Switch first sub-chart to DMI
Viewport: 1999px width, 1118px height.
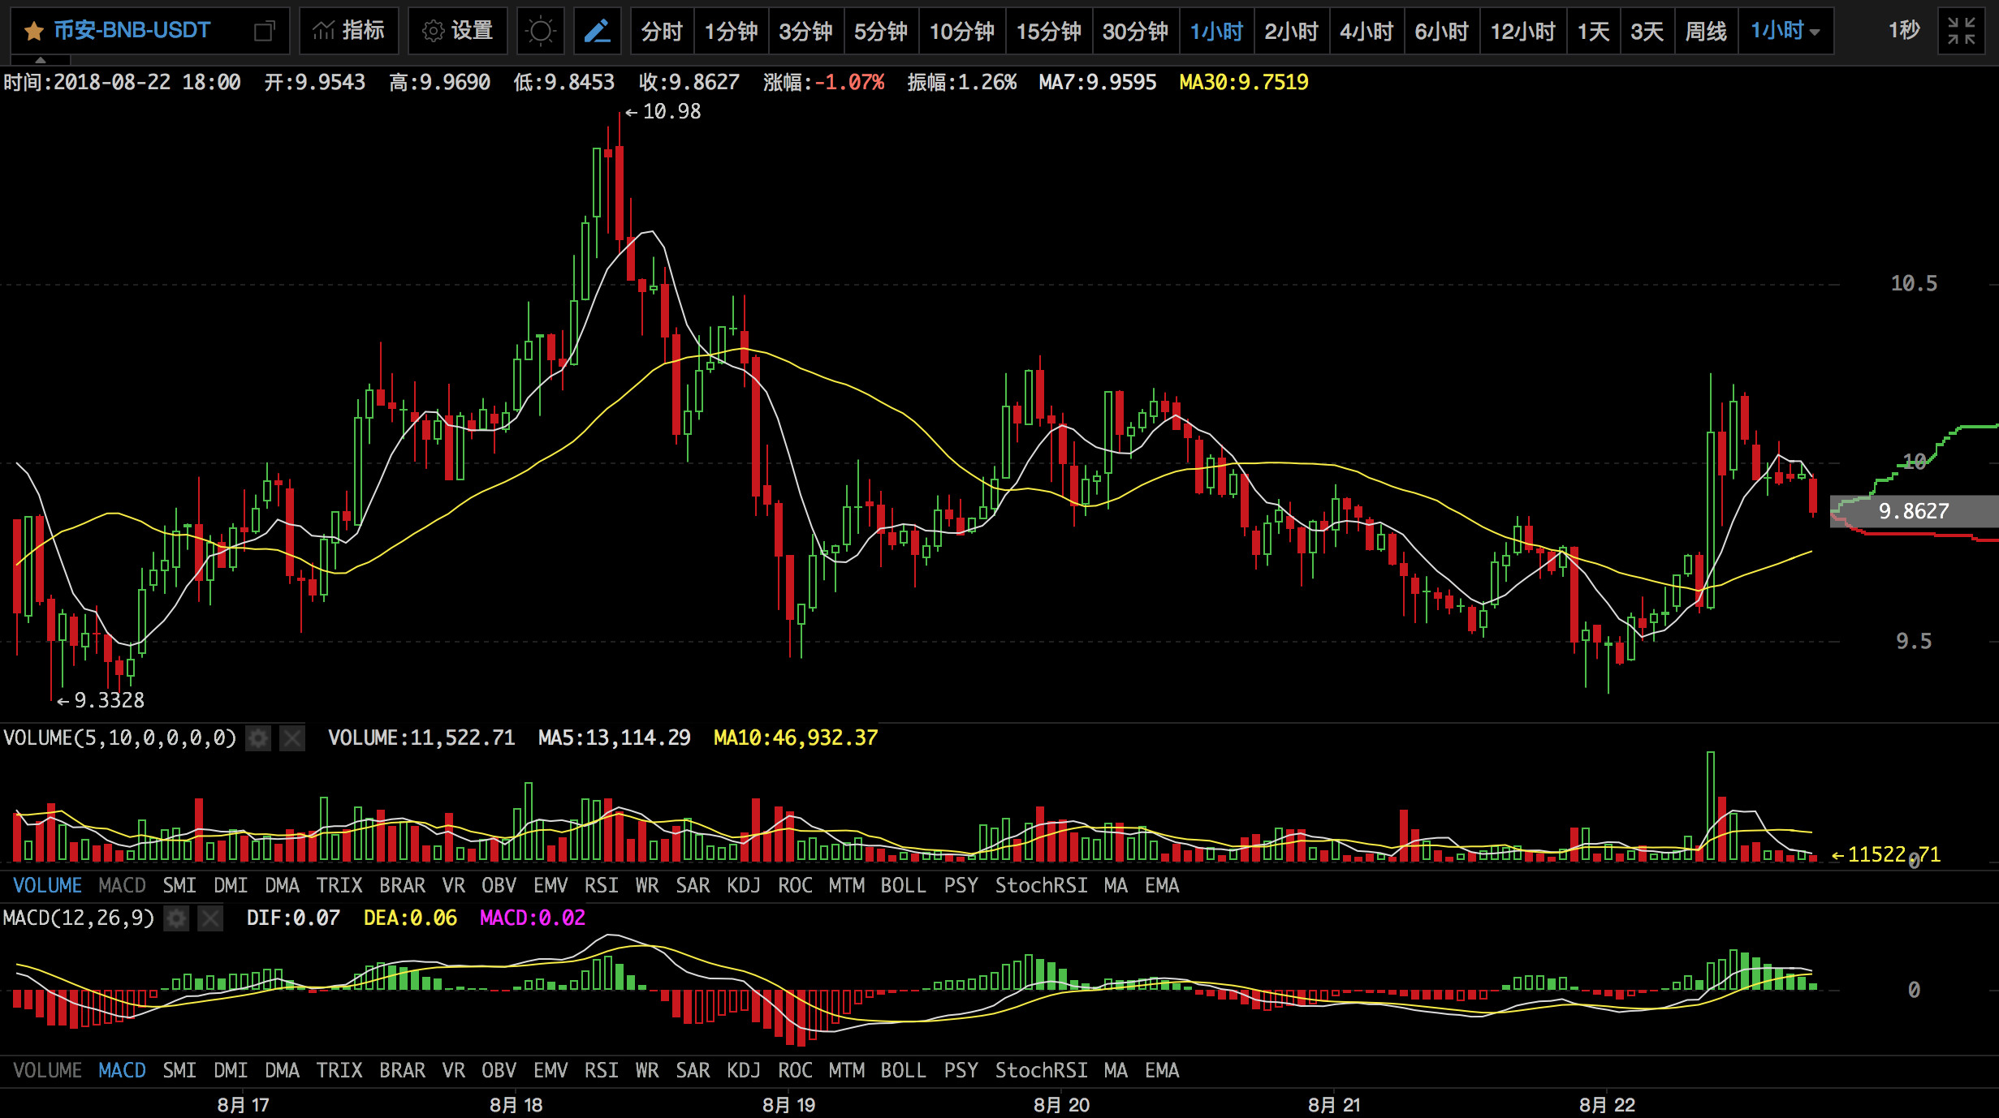tap(231, 885)
